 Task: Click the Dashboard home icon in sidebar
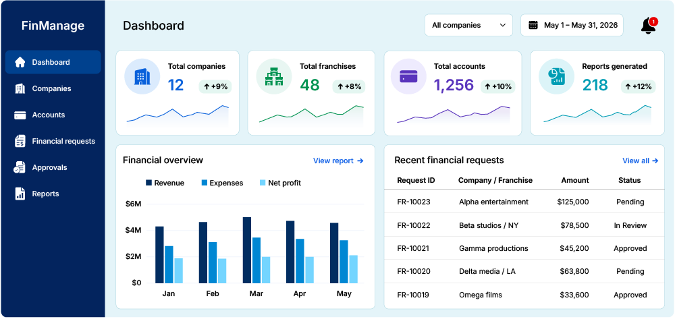20,62
